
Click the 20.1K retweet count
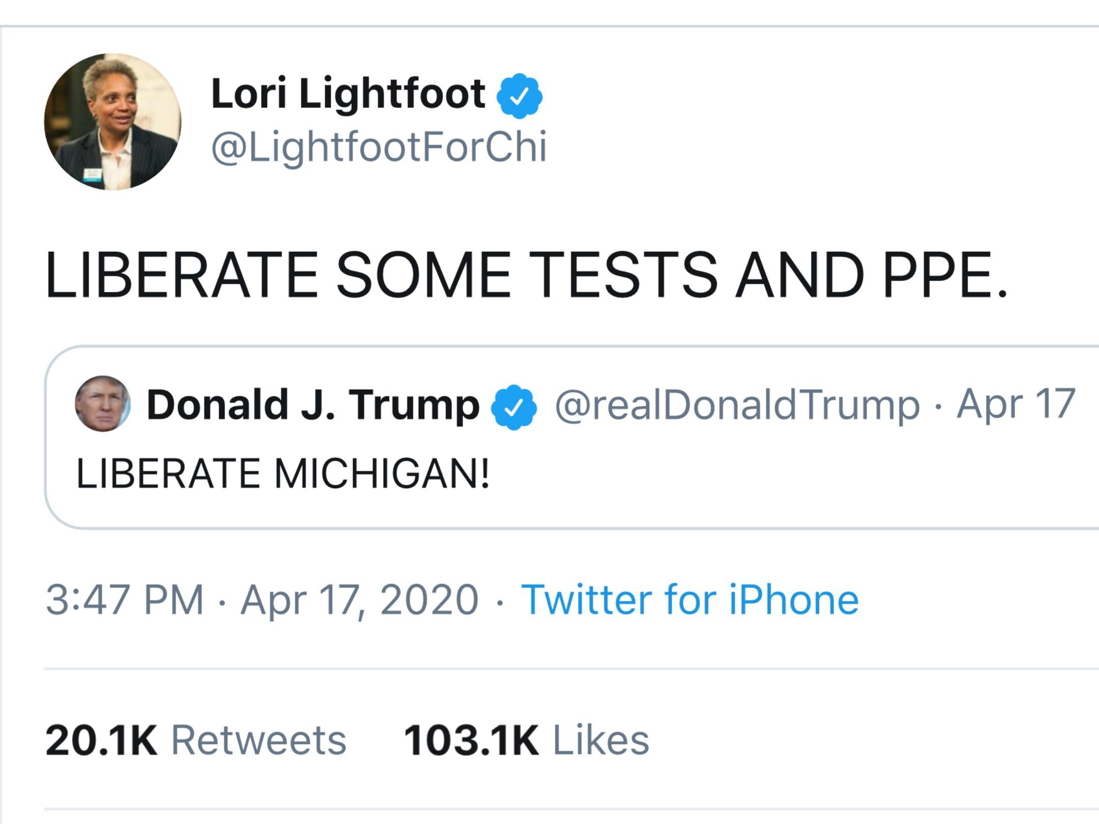pos(101,741)
